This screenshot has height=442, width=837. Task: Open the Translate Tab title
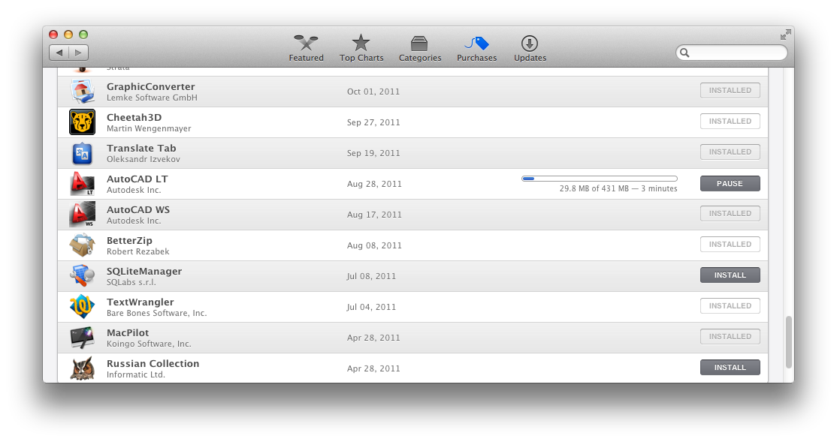141,149
